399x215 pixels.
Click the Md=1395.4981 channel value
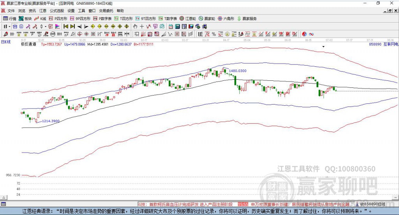click(98, 44)
